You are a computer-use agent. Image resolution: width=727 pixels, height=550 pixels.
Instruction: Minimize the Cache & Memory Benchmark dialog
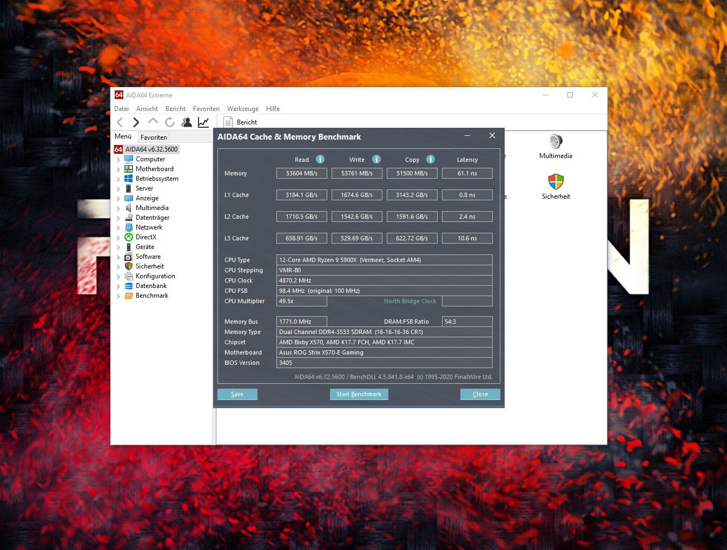coord(467,136)
